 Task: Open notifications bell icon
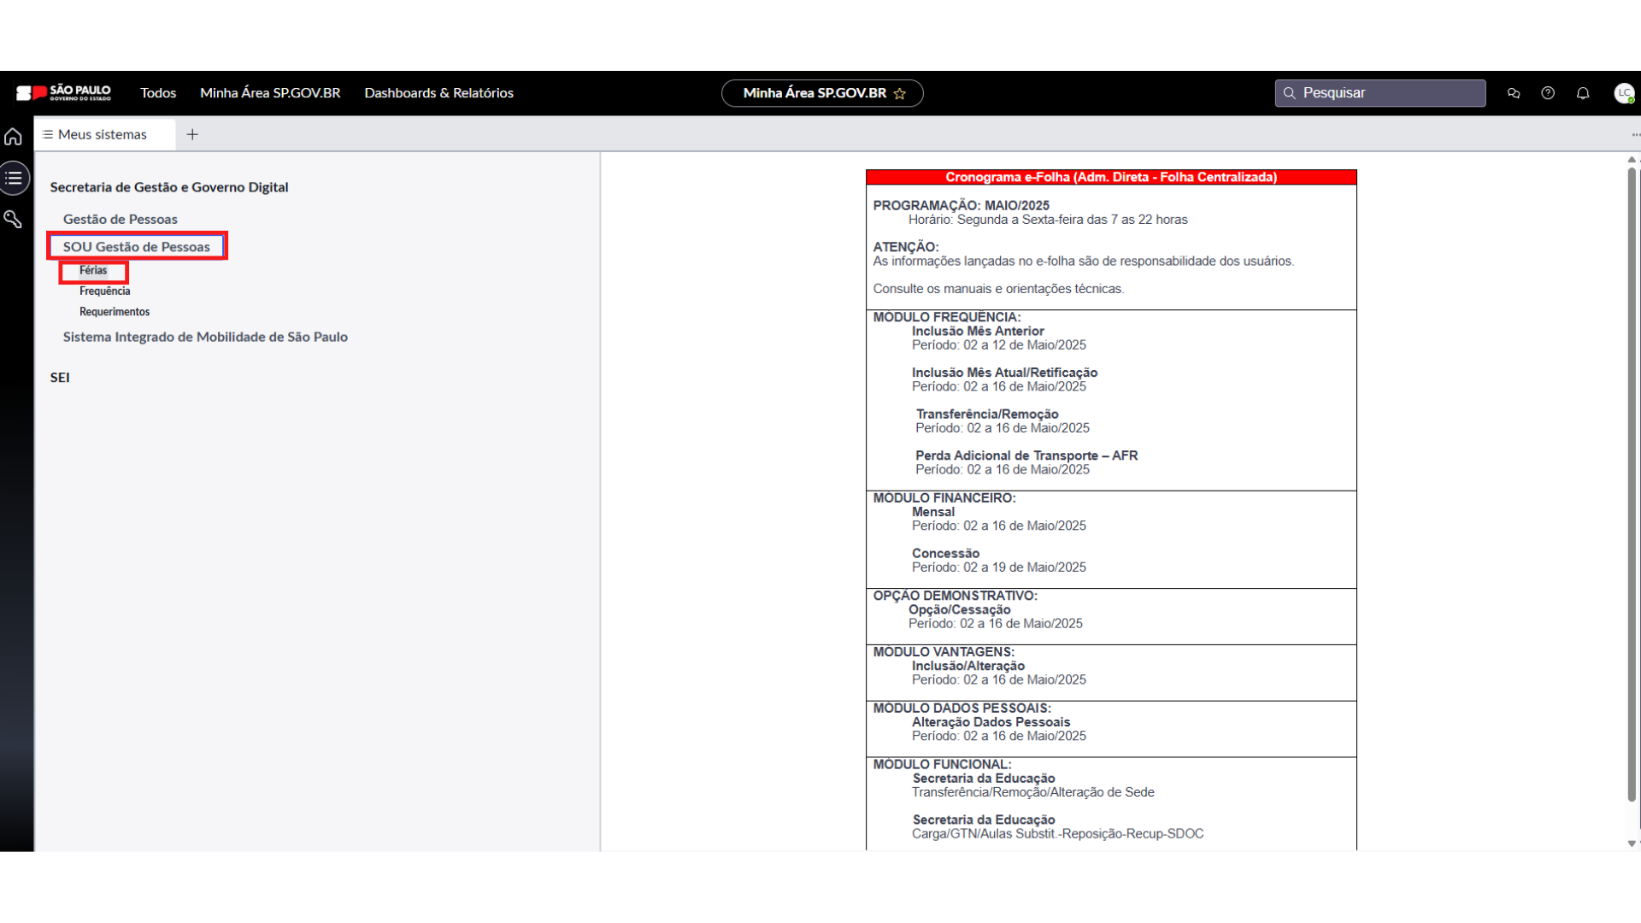coord(1583,93)
